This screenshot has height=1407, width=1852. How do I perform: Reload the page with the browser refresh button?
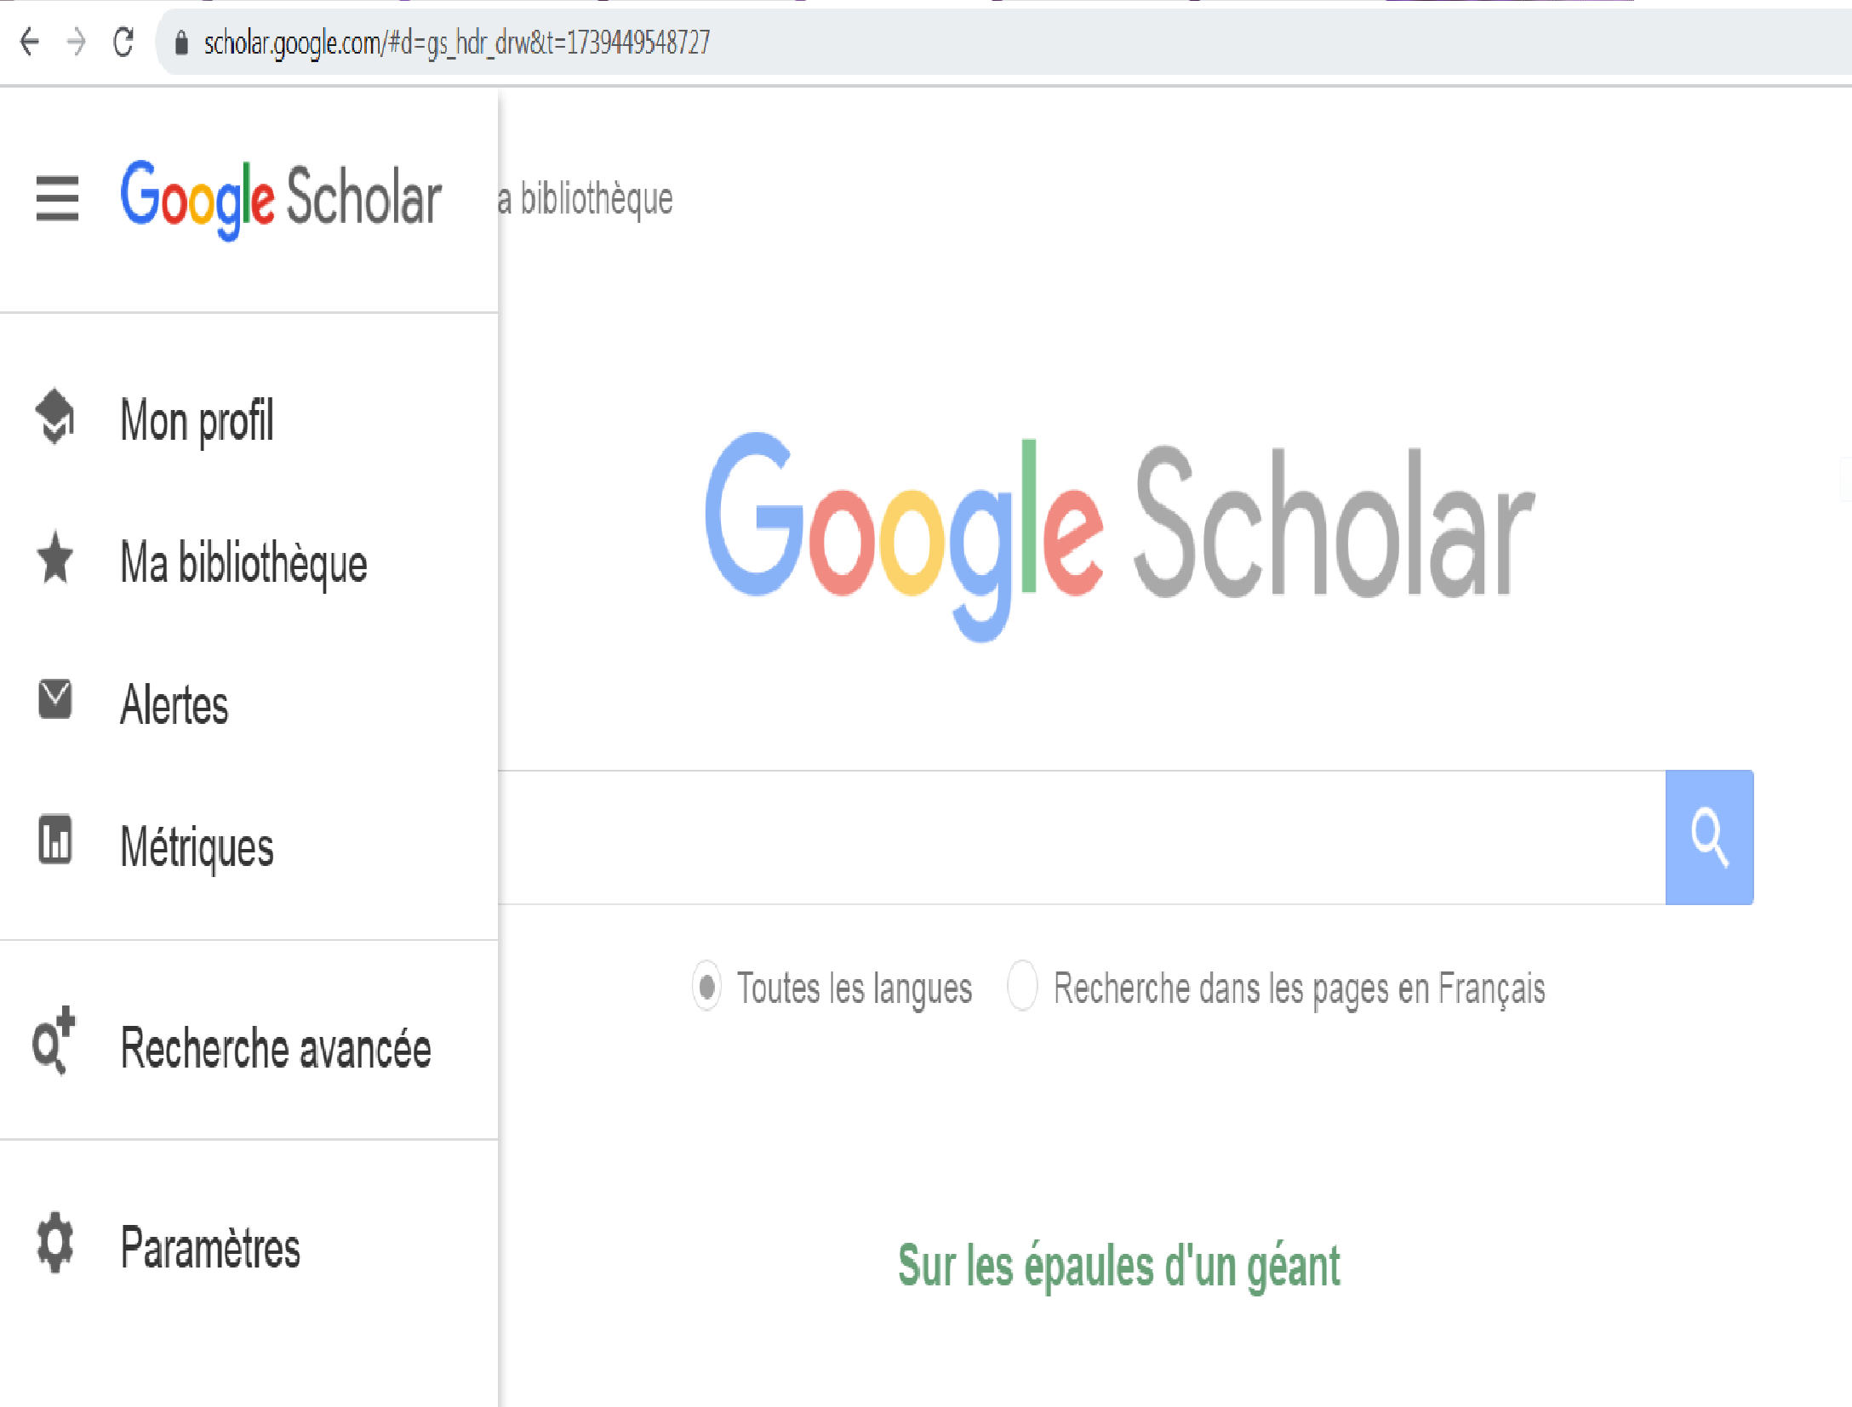tap(123, 42)
